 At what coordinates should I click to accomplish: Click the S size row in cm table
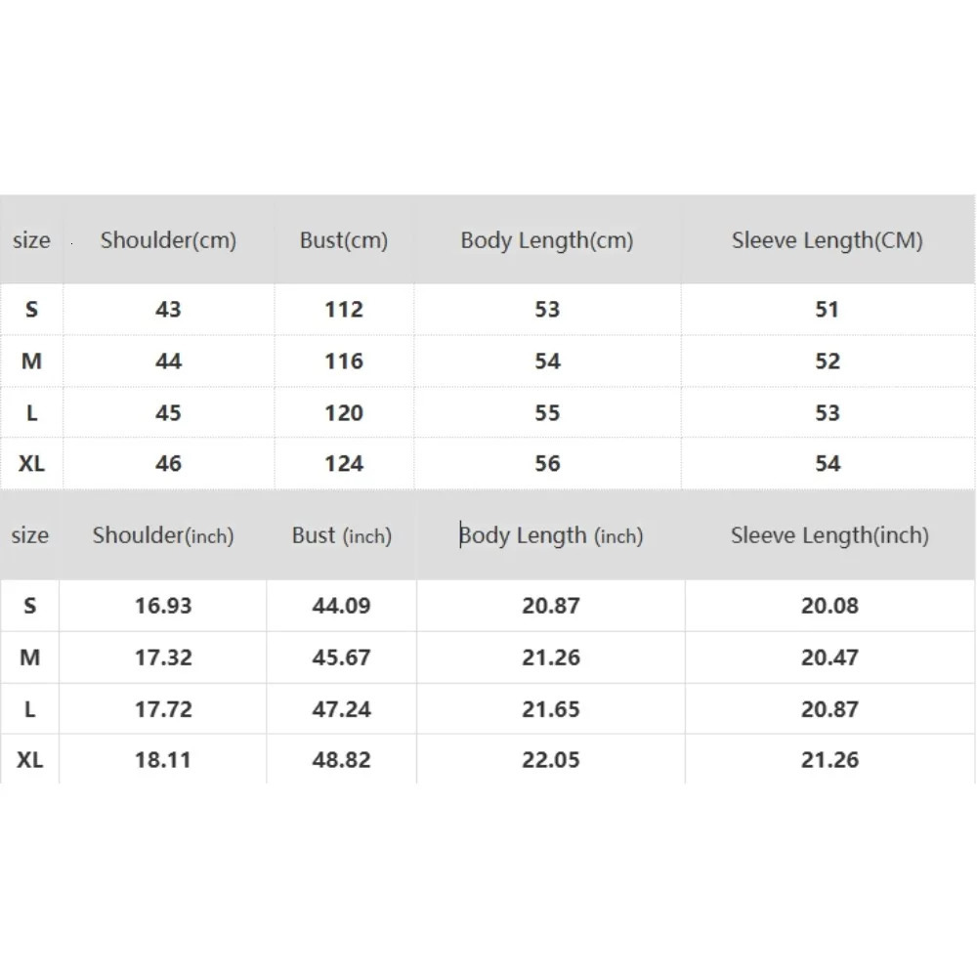[x=488, y=309]
